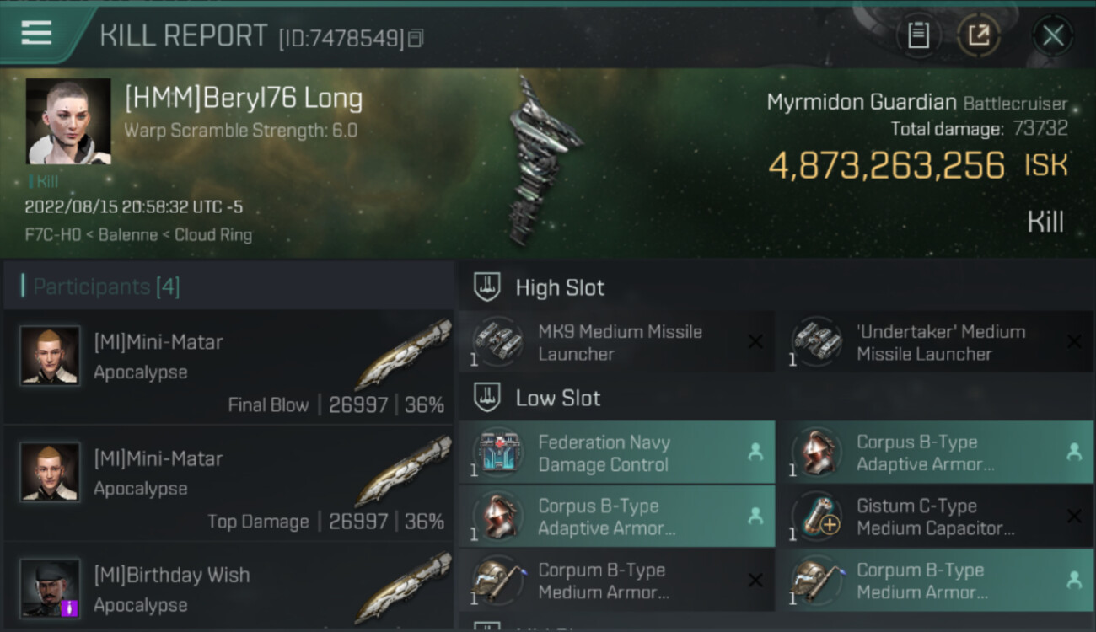Viewport: 1096px width, 632px height.
Task: Open the clipboard notes icon
Action: tap(918, 35)
